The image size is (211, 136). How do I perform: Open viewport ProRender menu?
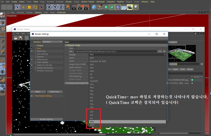click(x=61, y=12)
